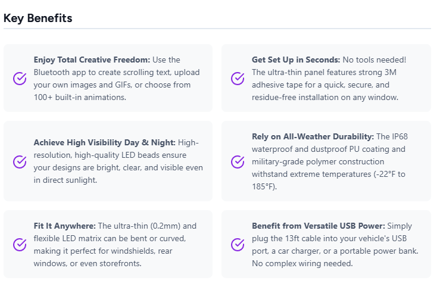Click the 'Benefit from Versatile USB Power' title
This screenshot has height=290, width=440.
coord(319,226)
